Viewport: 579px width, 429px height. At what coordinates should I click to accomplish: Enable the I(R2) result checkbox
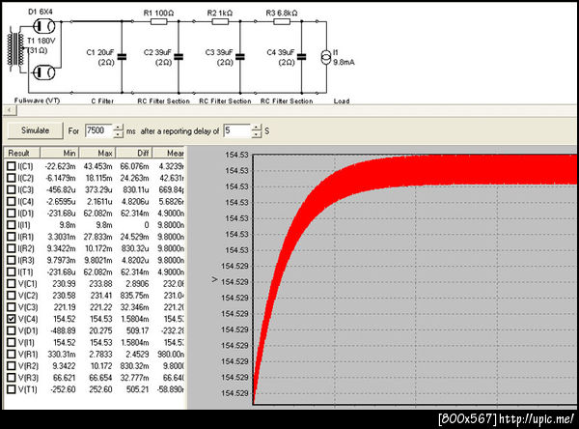click(x=12, y=248)
